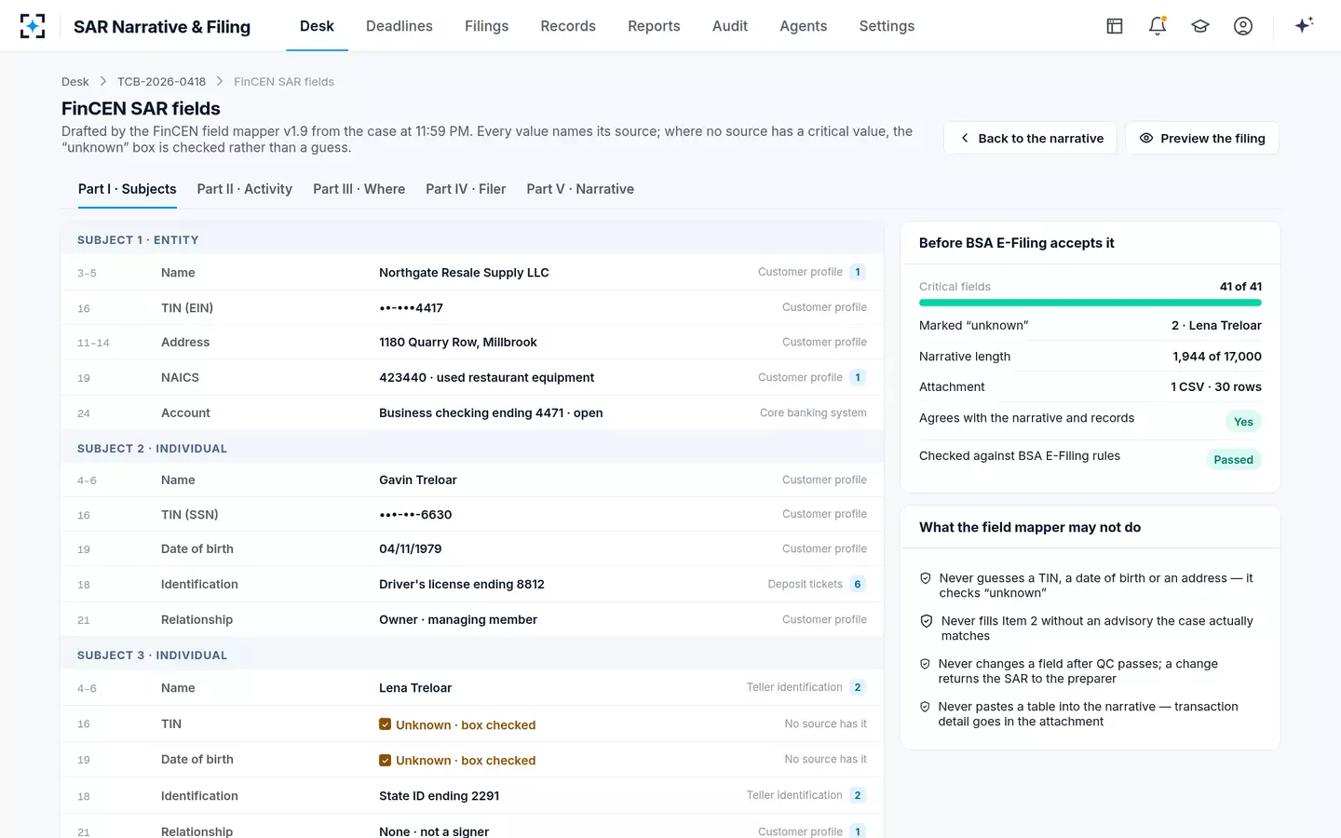
Task: Open TCB-2026-0418 breadcrumb link
Action: pyautogui.click(x=161, y=82)
